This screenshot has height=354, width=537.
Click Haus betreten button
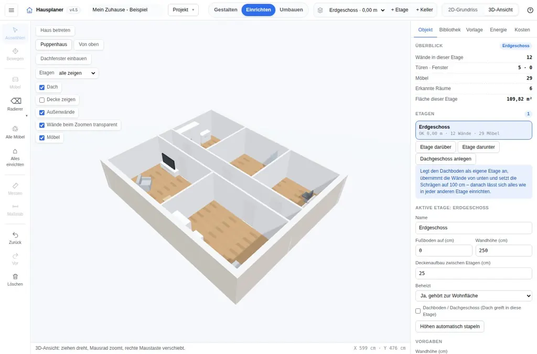click(55, 30)
